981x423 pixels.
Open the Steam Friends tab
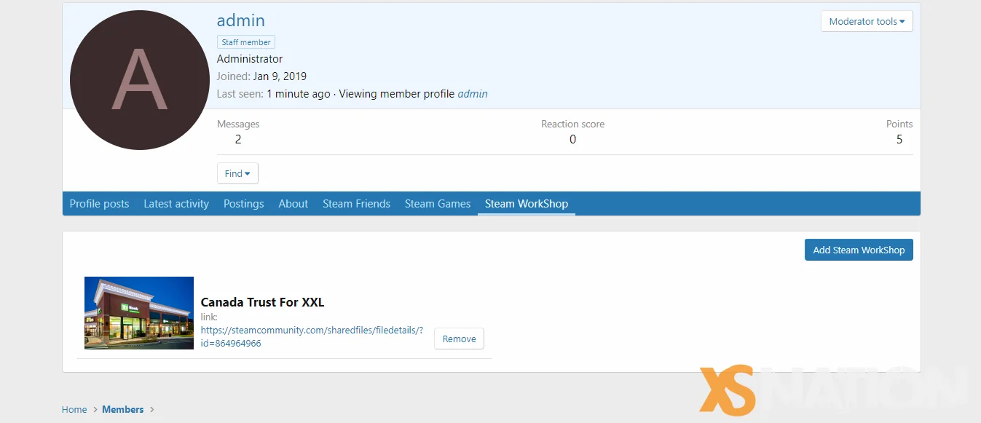[x=356, y=204]
